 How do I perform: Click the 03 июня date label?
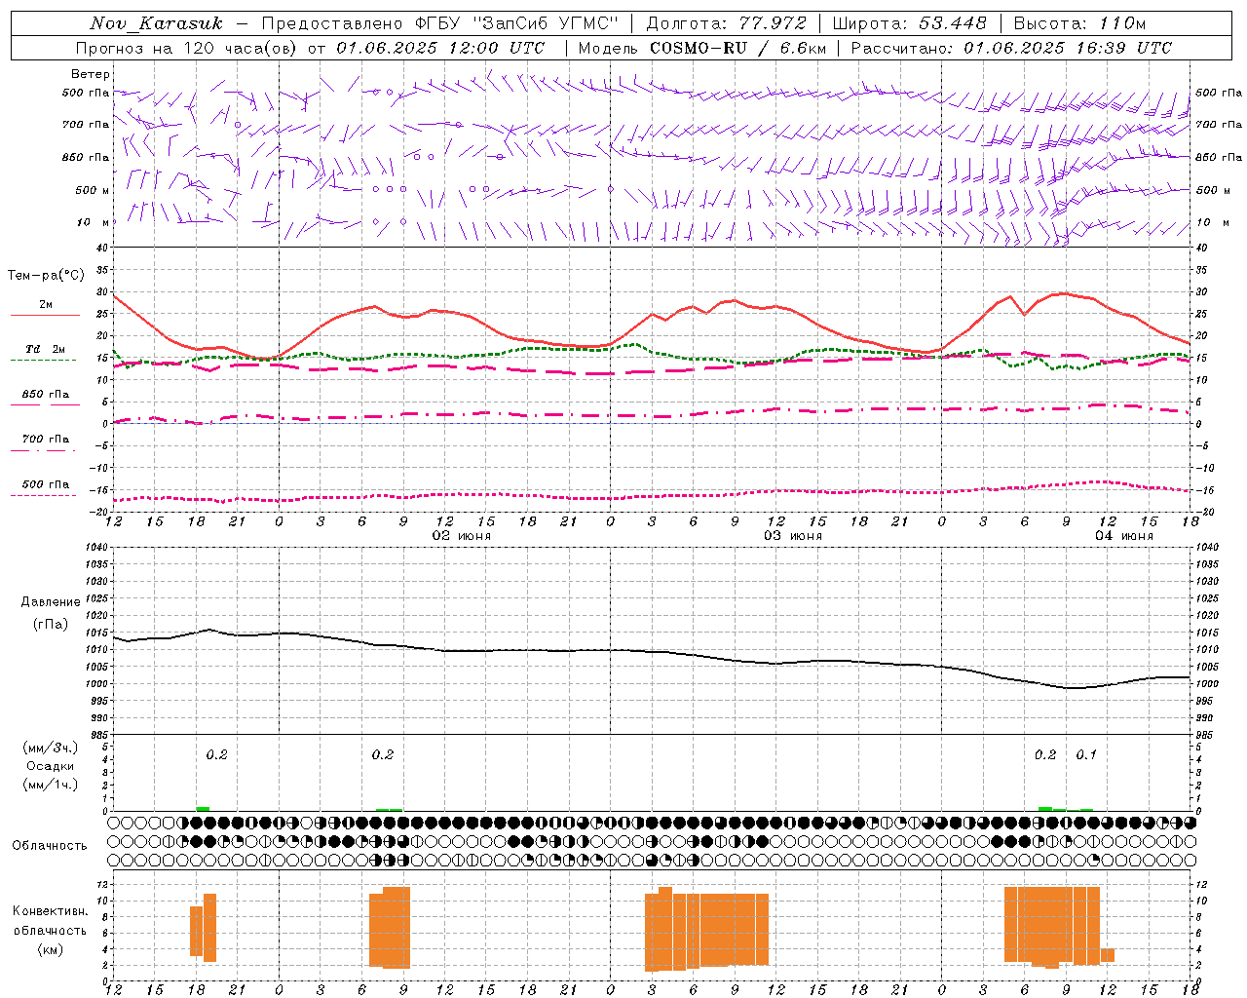[x=792, y=536]
